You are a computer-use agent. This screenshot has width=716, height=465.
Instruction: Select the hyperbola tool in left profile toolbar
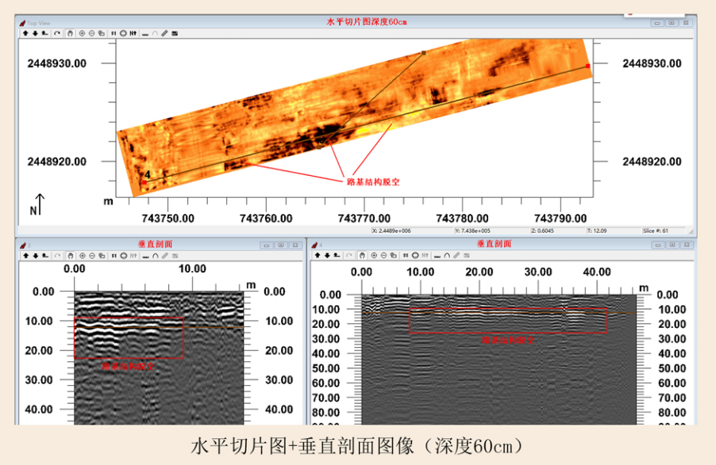[x=154, y=256]
